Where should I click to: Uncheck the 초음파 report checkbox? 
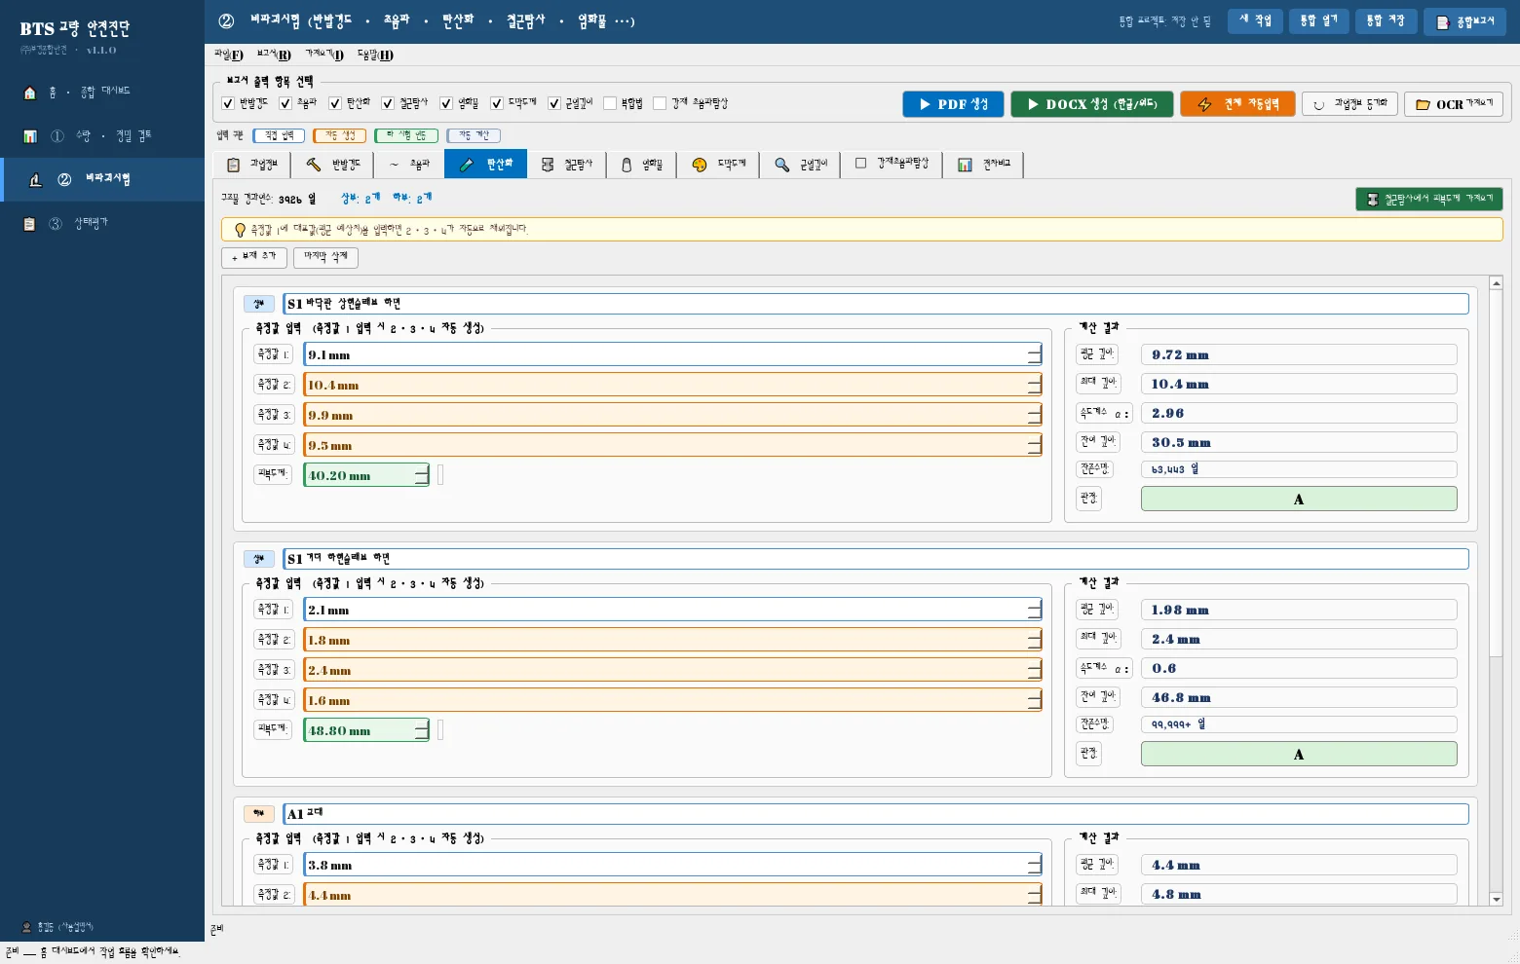tap(285, 103)
